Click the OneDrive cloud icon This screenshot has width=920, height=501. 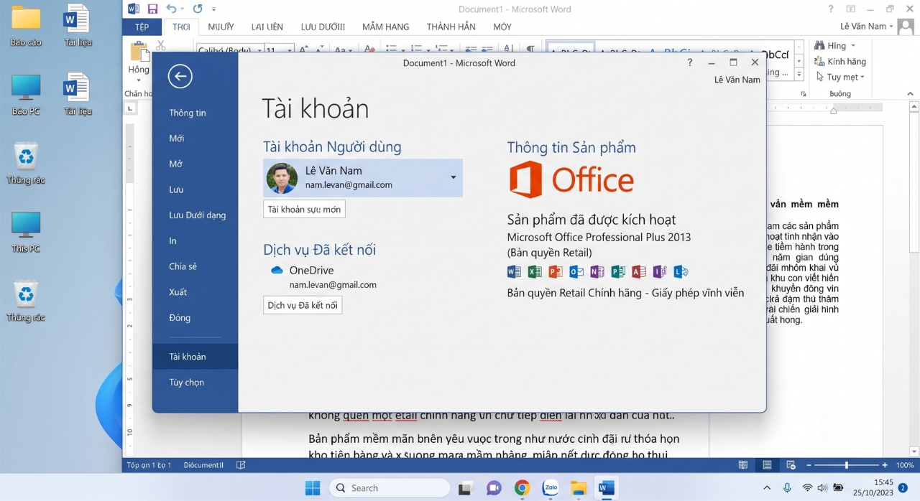[x=277, y=271]
